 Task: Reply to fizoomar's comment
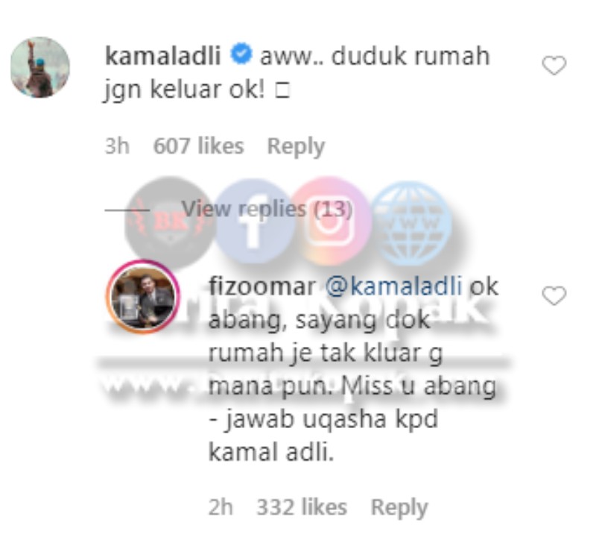pos(399,508)
